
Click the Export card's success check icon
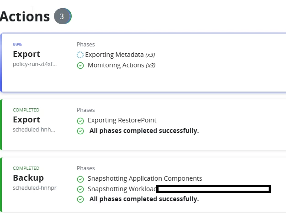(80, 131)
